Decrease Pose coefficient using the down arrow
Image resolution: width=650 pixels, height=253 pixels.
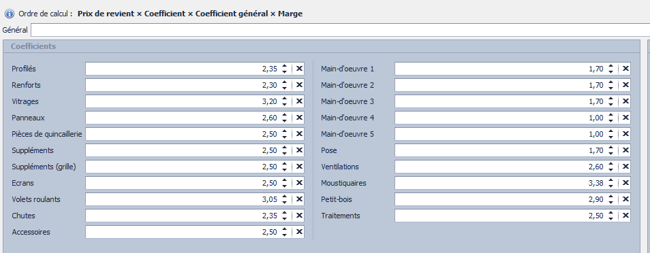click(x=610, y=153)
